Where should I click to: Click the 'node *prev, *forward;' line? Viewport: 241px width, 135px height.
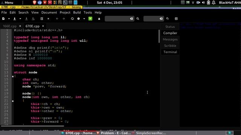tap(44, 87)
